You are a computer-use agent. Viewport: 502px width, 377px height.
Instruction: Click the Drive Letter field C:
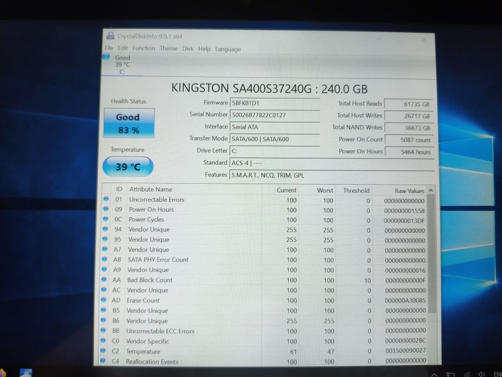click(x=275, y=151)
